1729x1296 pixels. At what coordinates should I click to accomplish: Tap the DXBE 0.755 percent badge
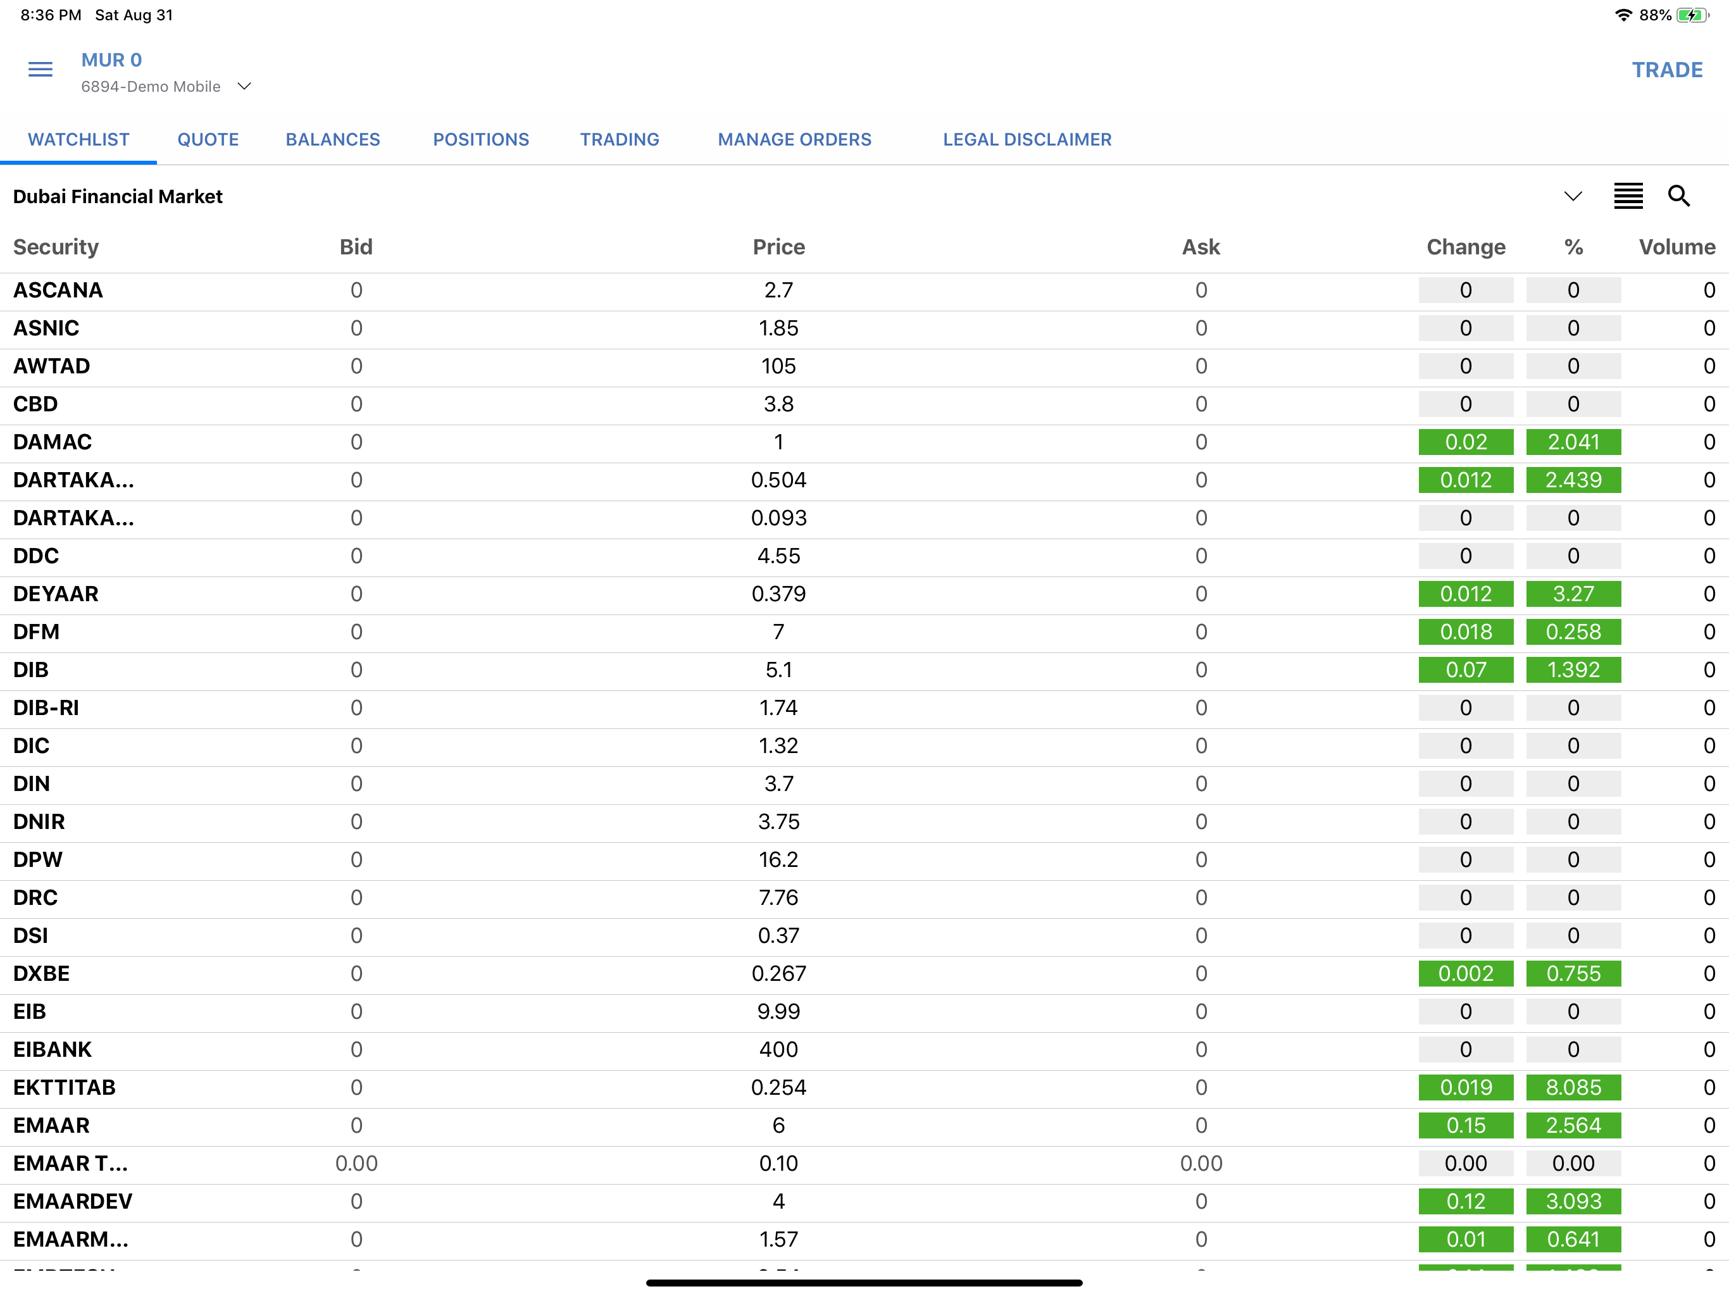point(1573,973)
